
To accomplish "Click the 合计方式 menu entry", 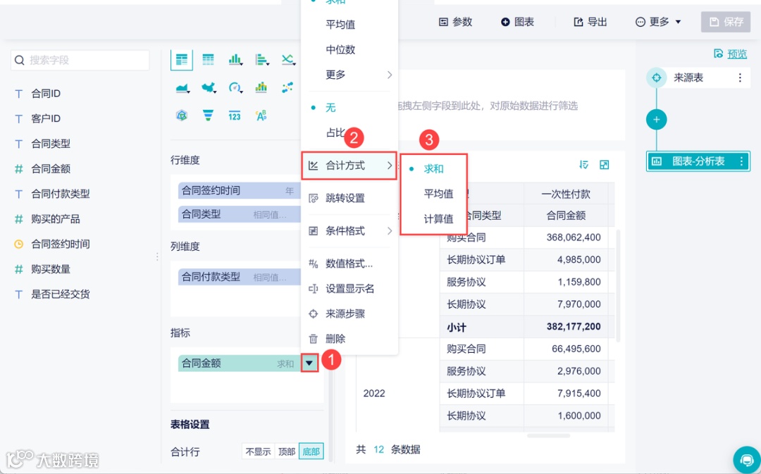I will point(344,164).
